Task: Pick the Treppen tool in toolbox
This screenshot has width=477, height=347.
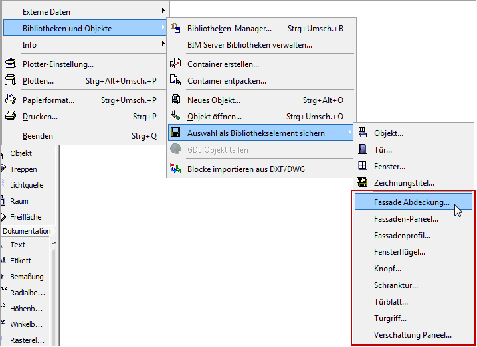Action: point(23,169)
